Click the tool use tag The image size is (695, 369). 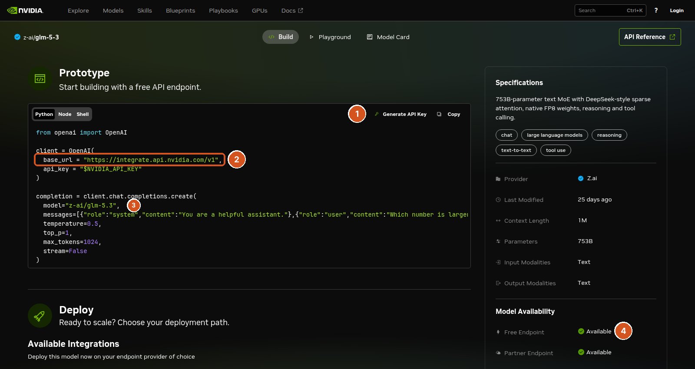click(556, 150)
